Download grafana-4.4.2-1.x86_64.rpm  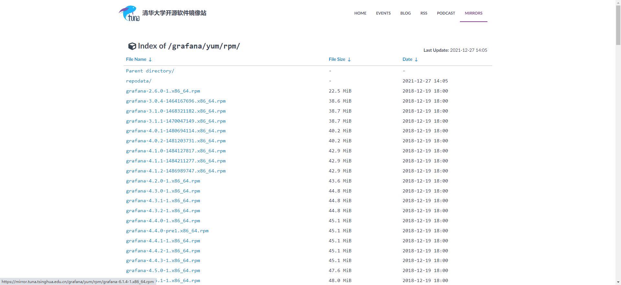tap(163, 251)
